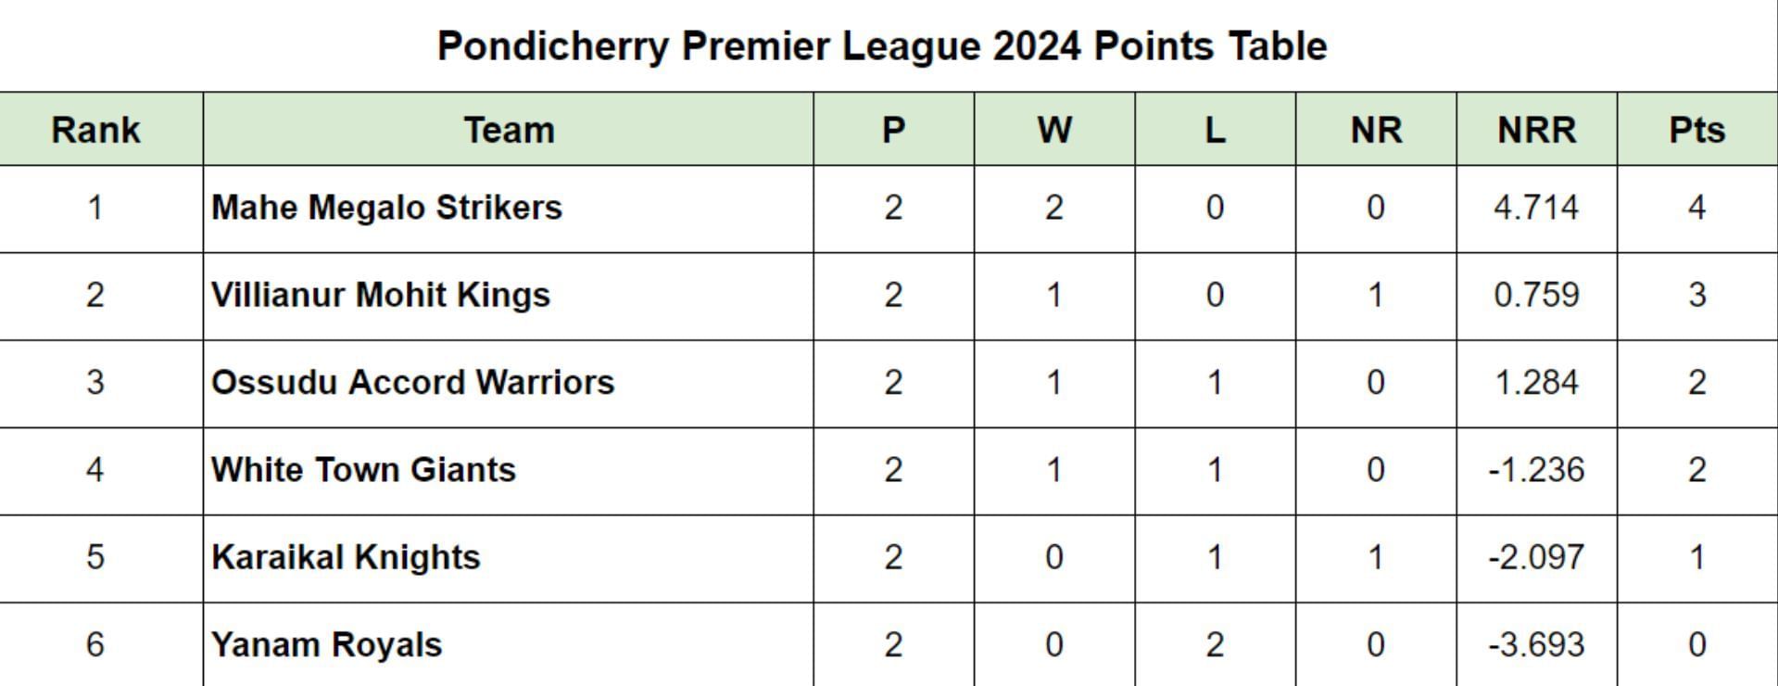
Task: Select the Karaikal Knights team cell
Action: [x=346, y=557]
